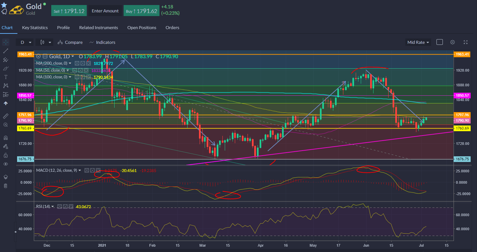Open the Key Statistics tab

(35, 28)
